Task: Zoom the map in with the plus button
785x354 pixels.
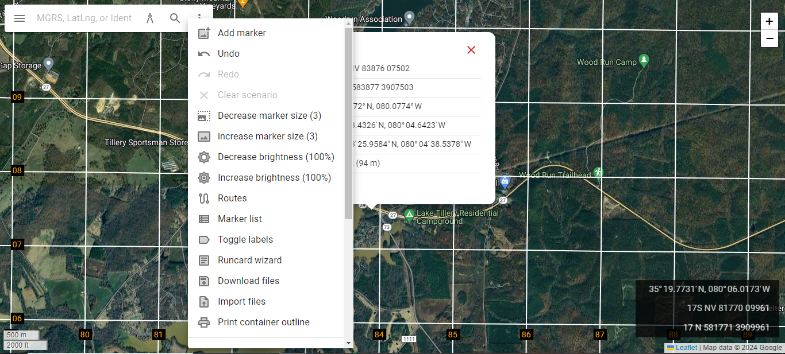Action: [769, 21]
